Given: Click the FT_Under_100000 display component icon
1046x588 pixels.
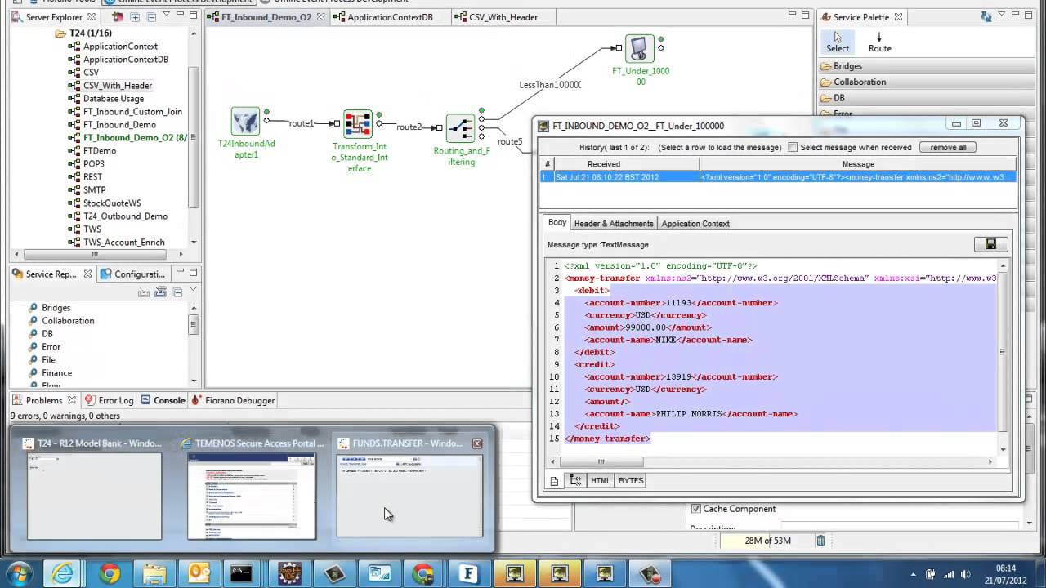Looking at the screenshot, I should click(x=640, y=49).
